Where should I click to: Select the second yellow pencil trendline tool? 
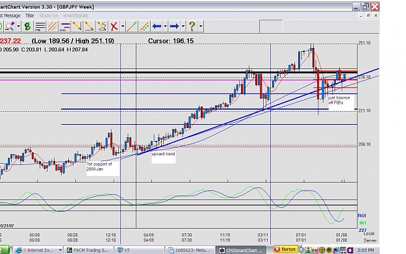[x=89, y=26]
